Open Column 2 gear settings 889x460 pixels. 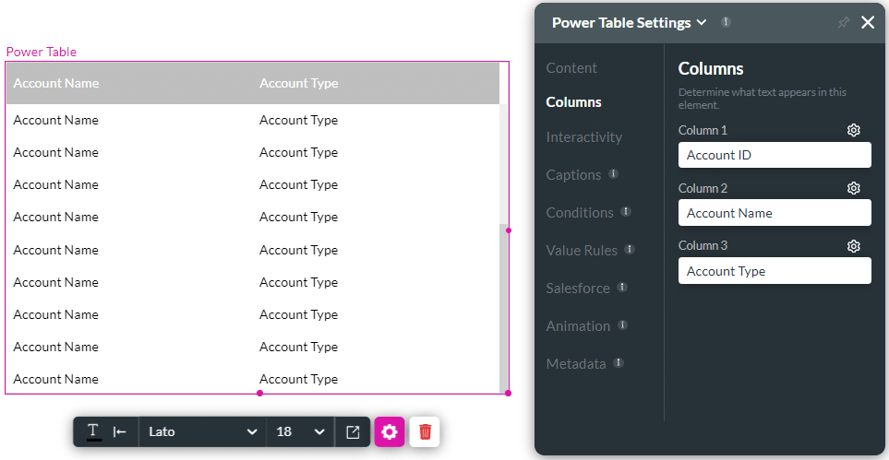point(854,188)
